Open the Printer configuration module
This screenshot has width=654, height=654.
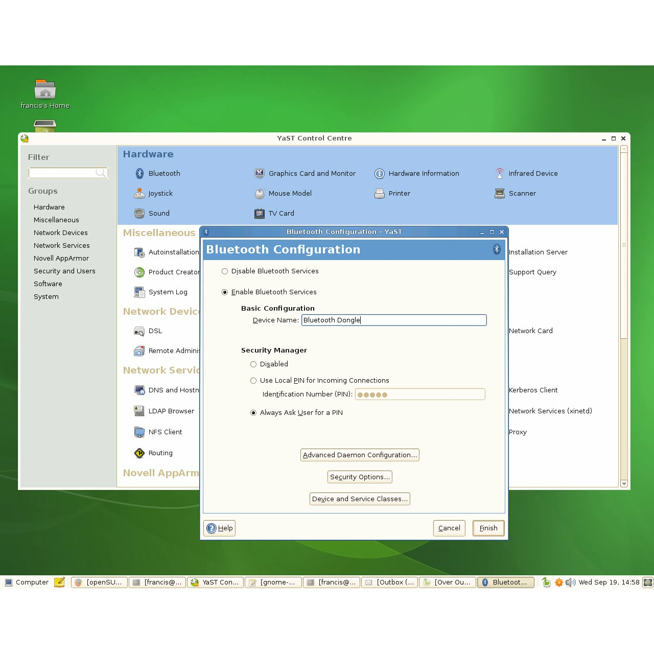pos(399,193)
